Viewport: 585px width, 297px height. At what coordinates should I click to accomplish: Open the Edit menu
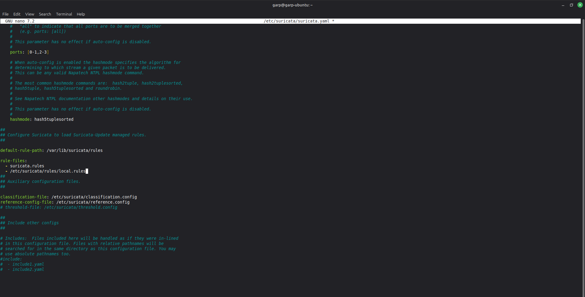click(17, 14)
